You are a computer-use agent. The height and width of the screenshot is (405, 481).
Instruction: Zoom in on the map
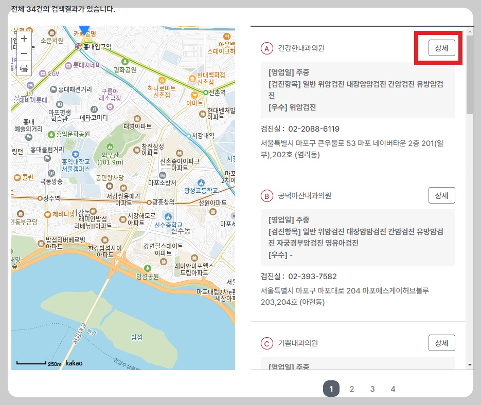(x=24, y=38)
